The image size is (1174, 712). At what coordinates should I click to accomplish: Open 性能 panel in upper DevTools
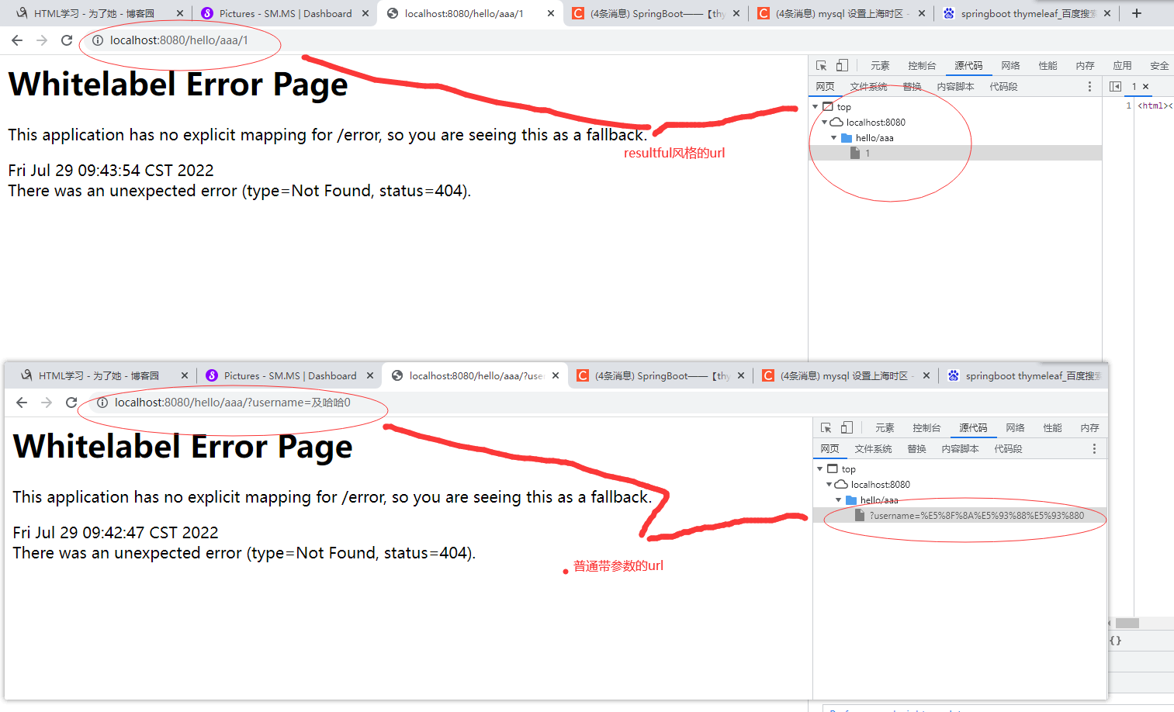pyautogui.click(x=1048, y=66)
